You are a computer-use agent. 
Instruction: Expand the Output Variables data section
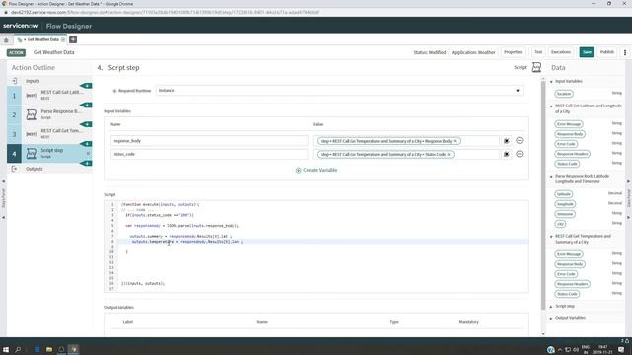point(551,318)
